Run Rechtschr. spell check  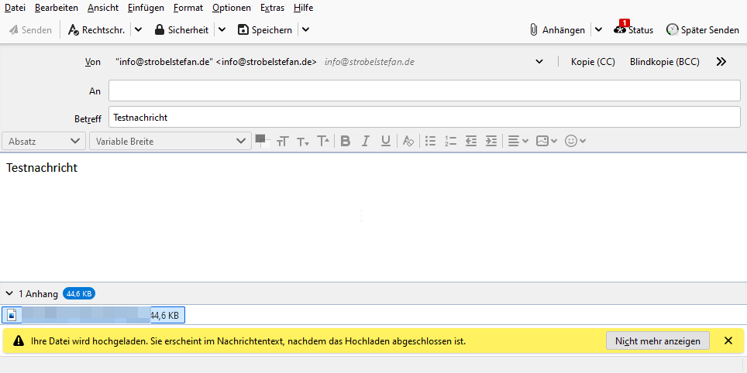97,30
